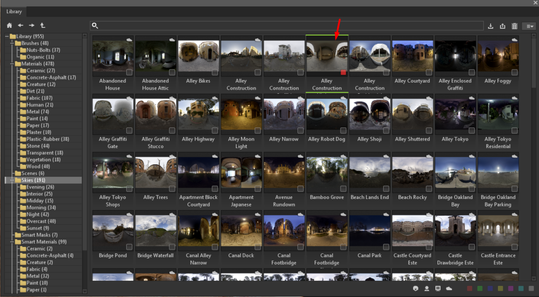Click the cloud icon on Bamboo Grove
Screen dimensions: 539x297
click(343, 156)
